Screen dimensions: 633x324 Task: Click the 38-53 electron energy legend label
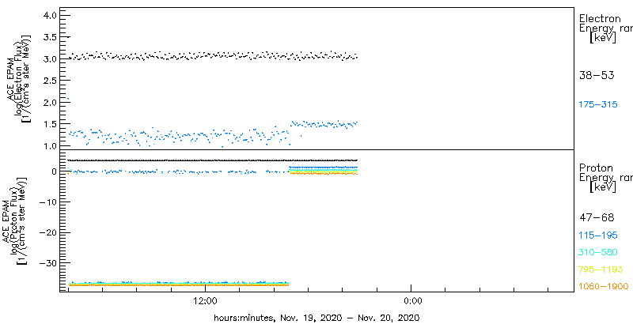[597, 75]
